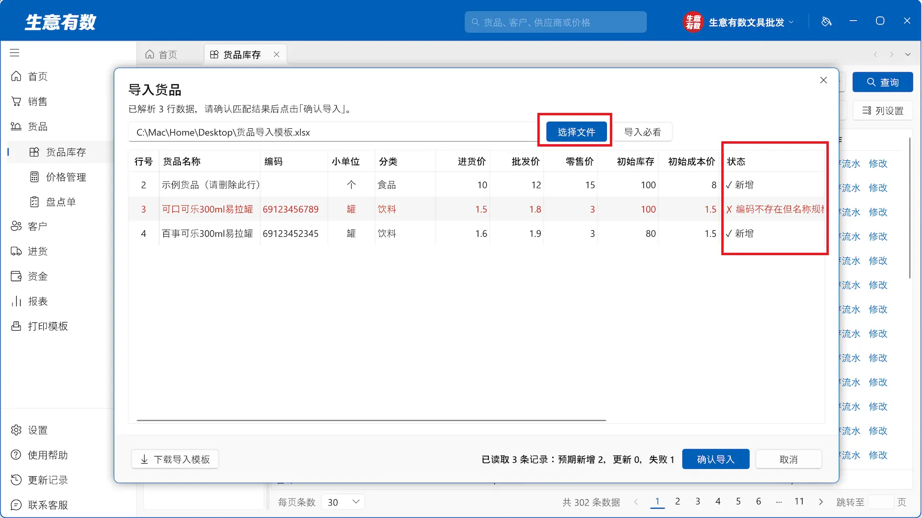
Task: Click the first 修改 link
Action: pos(878,164)
